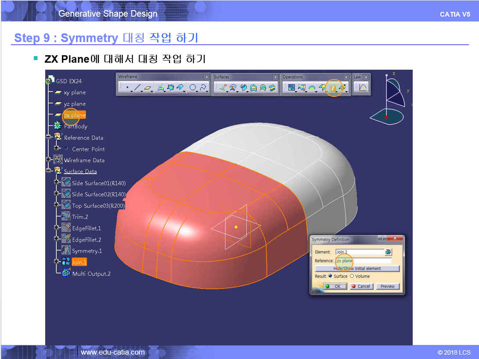The image size is (479, 359).
Task: Click the Hide/Show initial element button
Action: (357, 268)
